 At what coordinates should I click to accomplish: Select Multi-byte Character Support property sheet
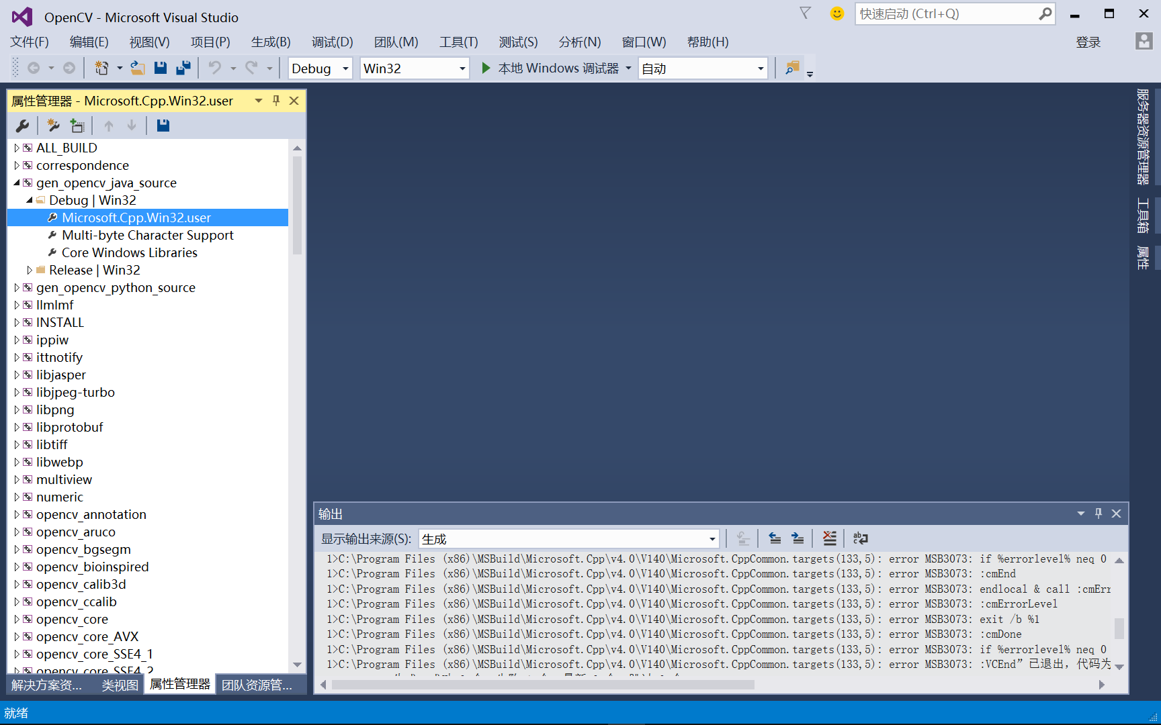pyautogui.click(x=147, y=235)
